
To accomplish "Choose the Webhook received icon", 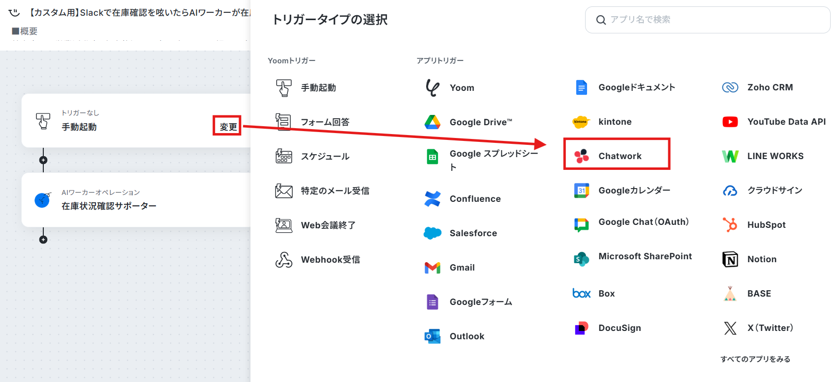I will [x=283, y=259].
